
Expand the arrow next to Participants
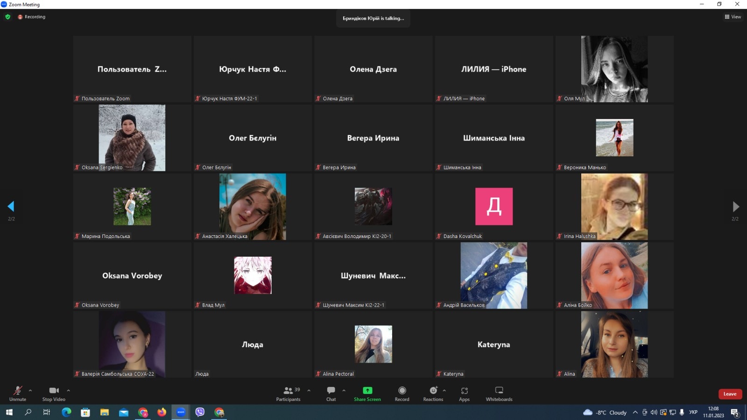(309, 390)
